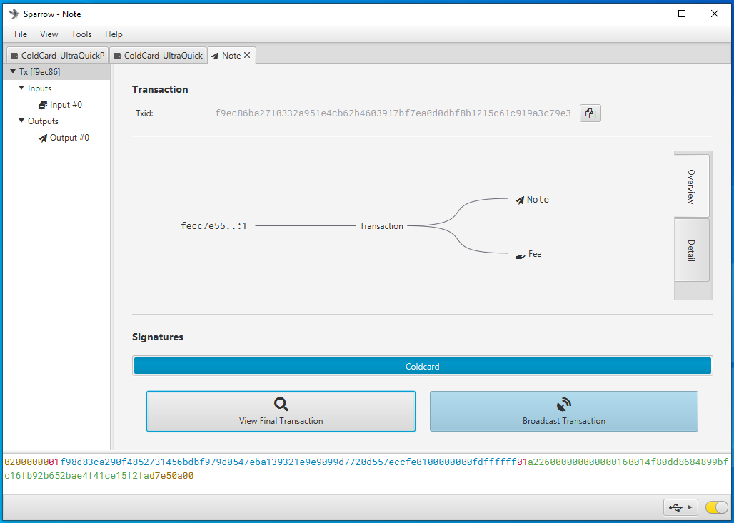734x523 pixels.
Task: Maximize the Sparrow window
Action: [682, 14]
